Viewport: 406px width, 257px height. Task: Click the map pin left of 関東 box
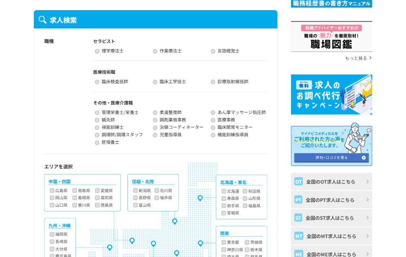tap(200, 243)
